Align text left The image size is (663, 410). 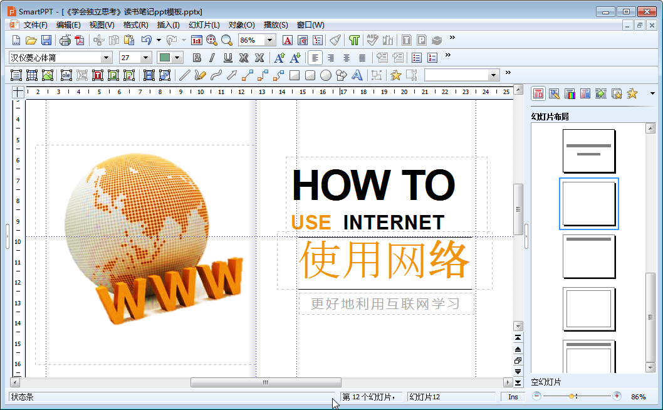pyautogui.click(x=315, y=58)
